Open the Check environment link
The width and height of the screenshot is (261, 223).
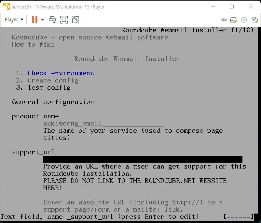coord(61,73)
